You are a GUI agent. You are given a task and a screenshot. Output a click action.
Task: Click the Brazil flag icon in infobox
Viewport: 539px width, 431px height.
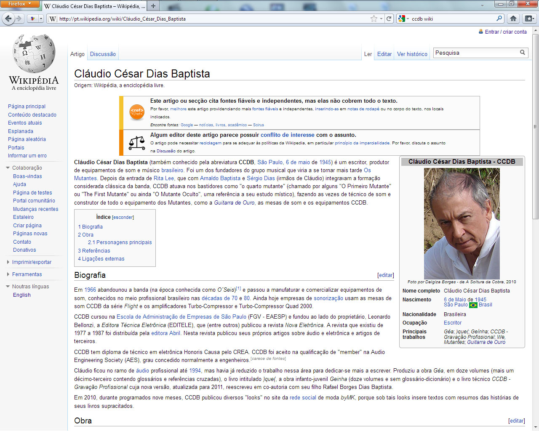(473, 305)
